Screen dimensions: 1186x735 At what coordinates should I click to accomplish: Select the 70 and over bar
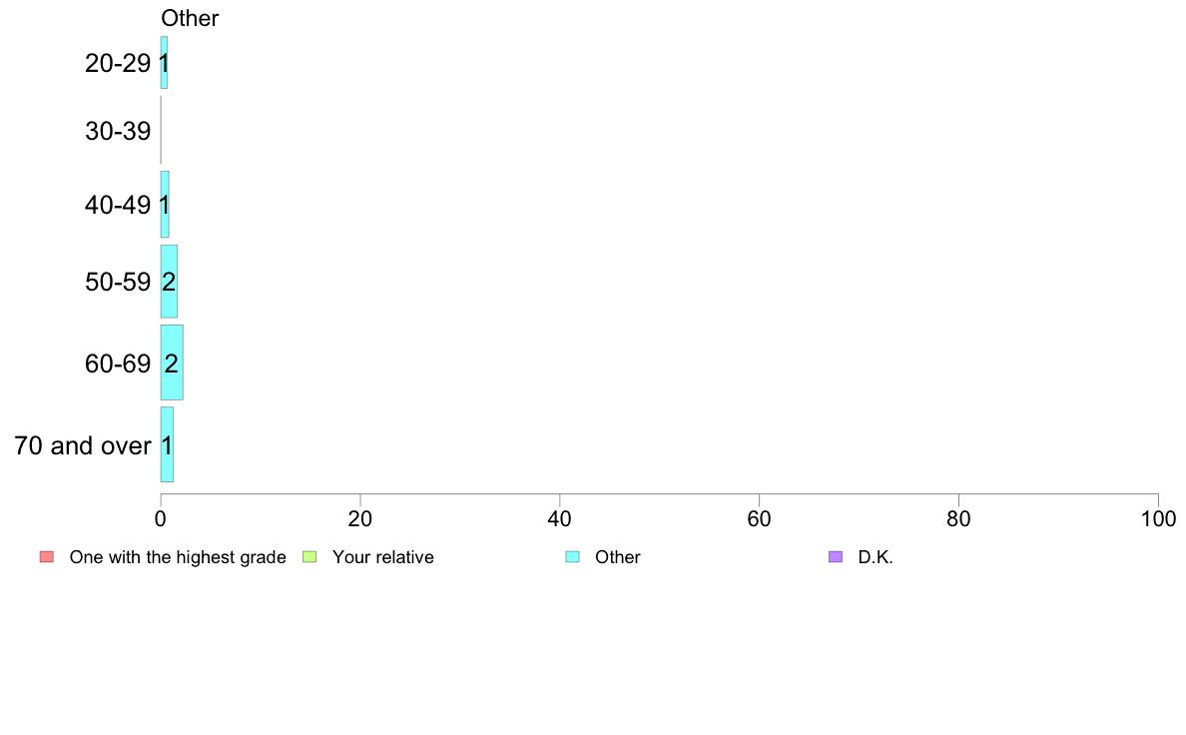(167, 444)
